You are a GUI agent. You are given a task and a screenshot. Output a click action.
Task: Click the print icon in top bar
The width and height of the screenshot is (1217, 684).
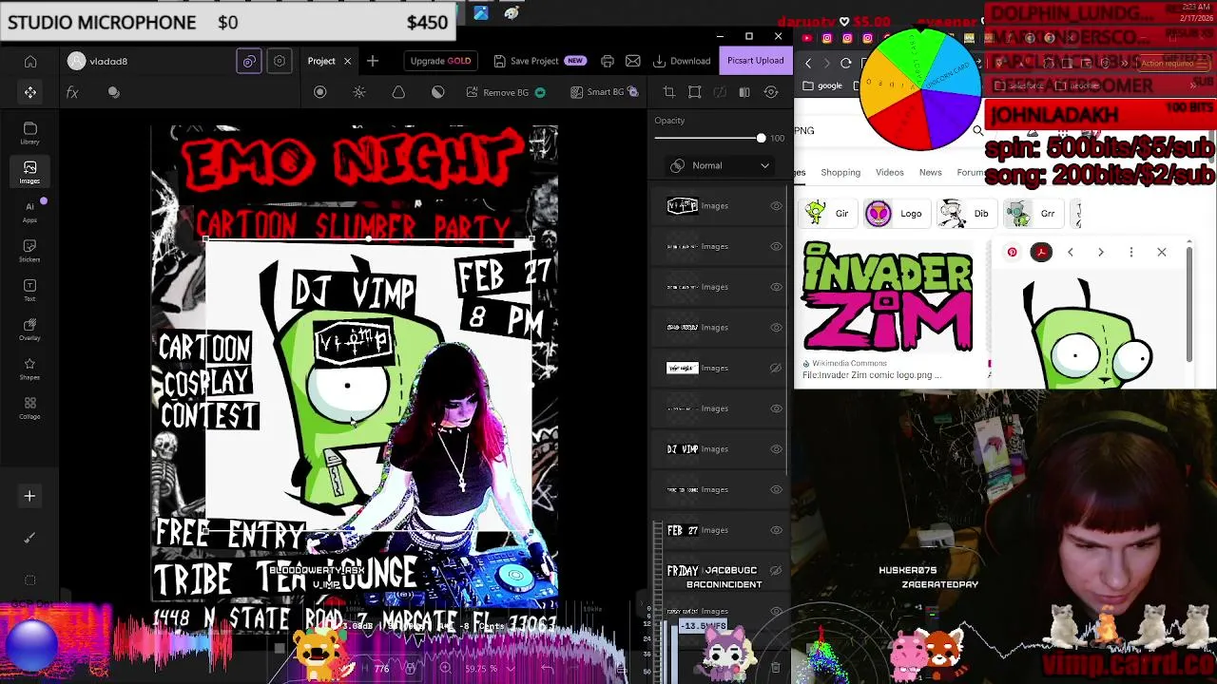pyautogui.click(x=608, y=61)
